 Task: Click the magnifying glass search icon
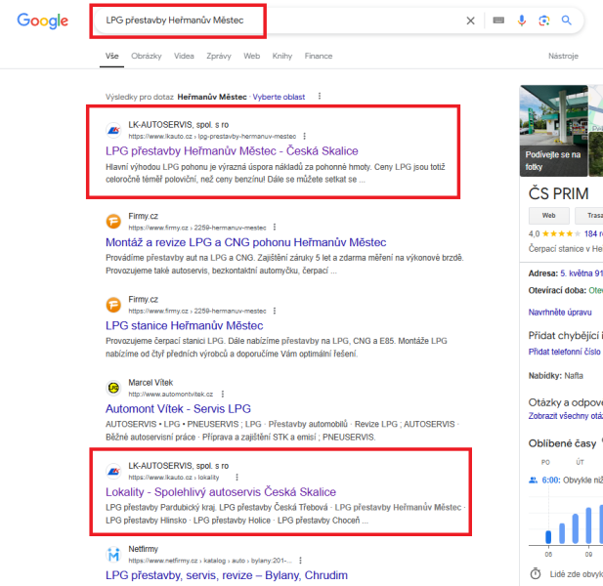566,20
